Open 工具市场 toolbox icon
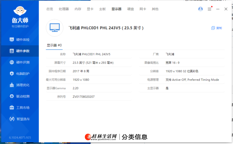The width and height of the screenshot is (233, 144). [12, 108]
